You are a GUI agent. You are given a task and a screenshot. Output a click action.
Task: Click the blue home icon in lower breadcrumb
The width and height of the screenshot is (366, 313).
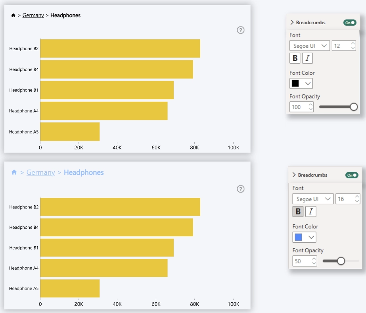pos(14,172)
